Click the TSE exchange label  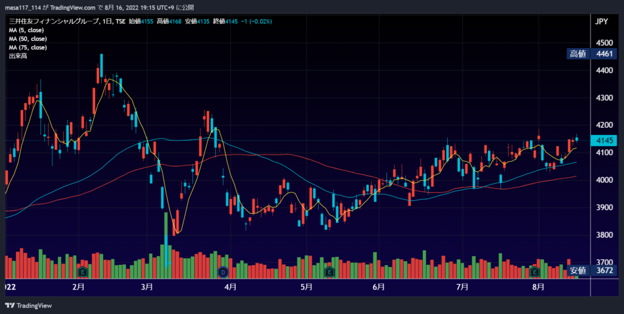click(121, 21)
